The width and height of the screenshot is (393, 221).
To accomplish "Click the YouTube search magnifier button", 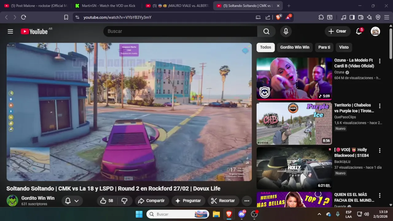I will pos(266,31).
